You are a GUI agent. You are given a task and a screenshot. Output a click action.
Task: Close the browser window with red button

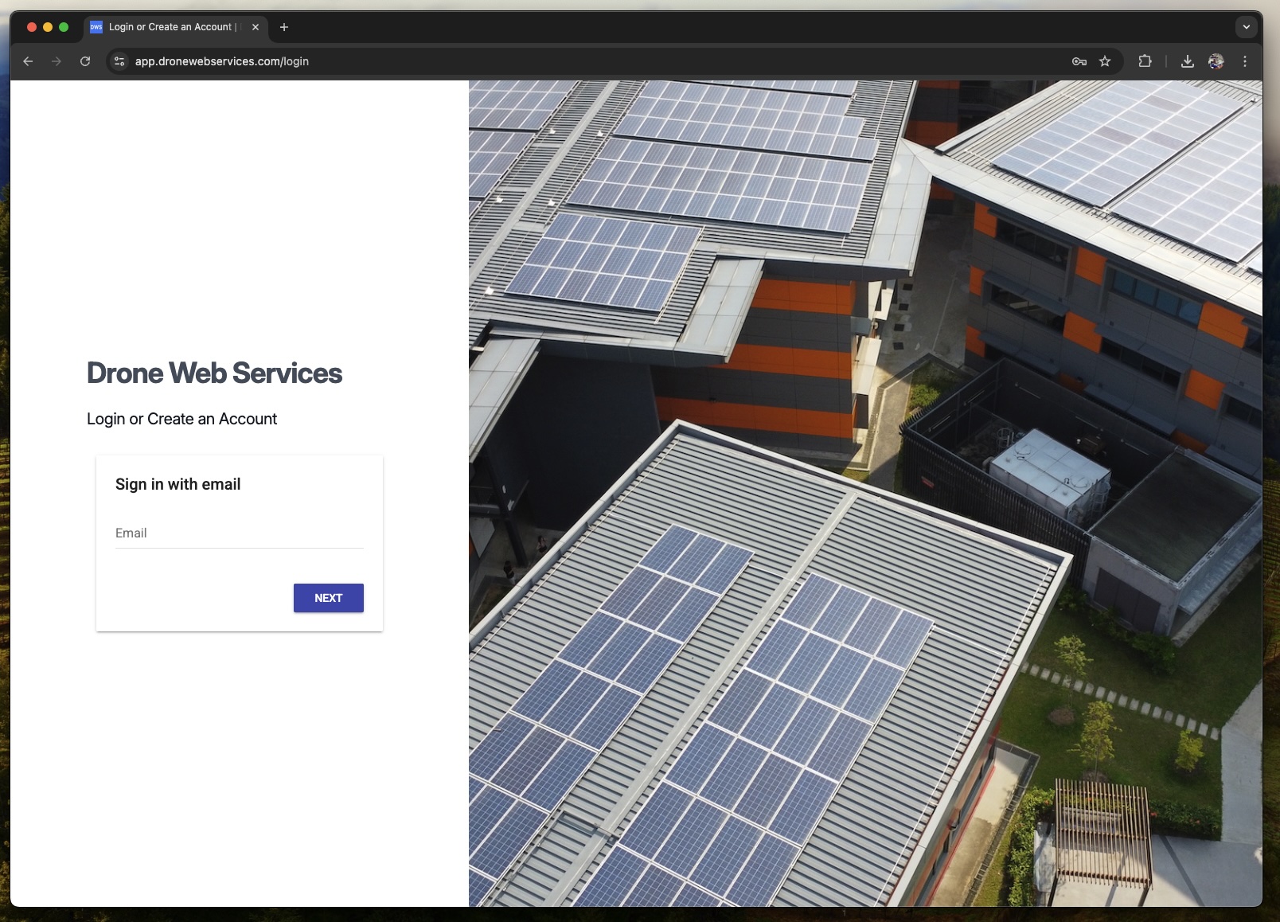(32, 27)
